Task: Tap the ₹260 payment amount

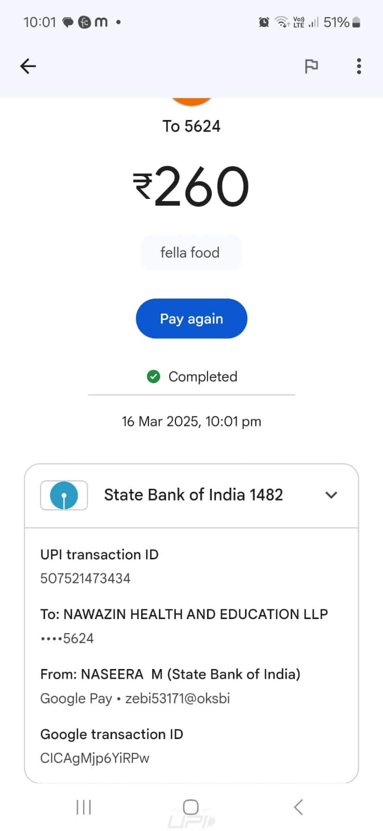Action: (191, 186)
